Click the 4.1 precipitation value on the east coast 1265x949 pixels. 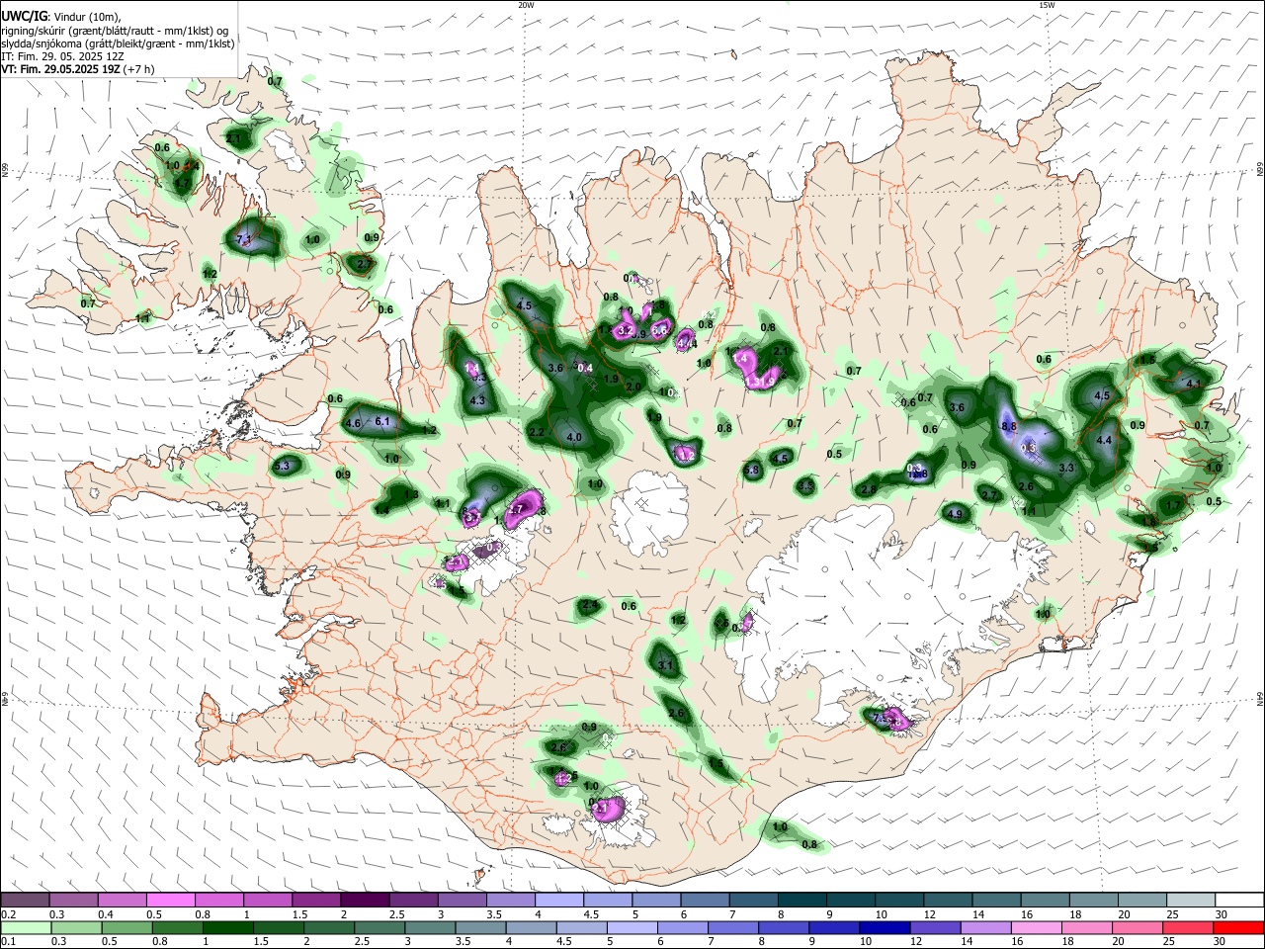1193,384
